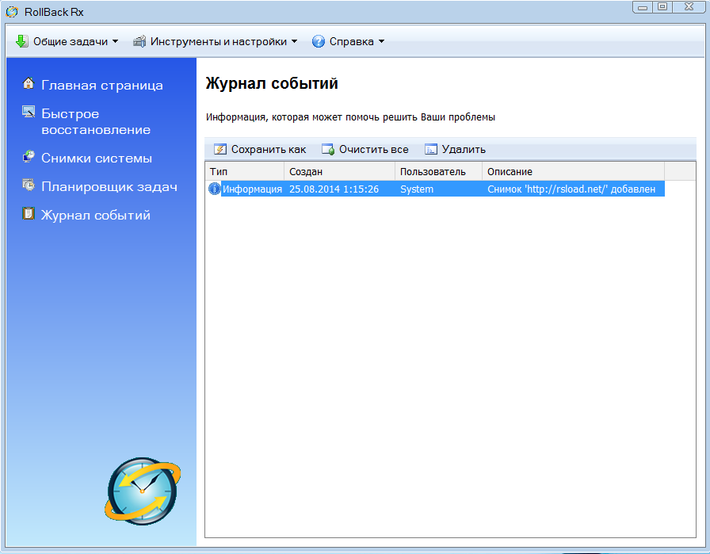
Task: Click the icon next to Очистить все
Action: click(328, 149)
